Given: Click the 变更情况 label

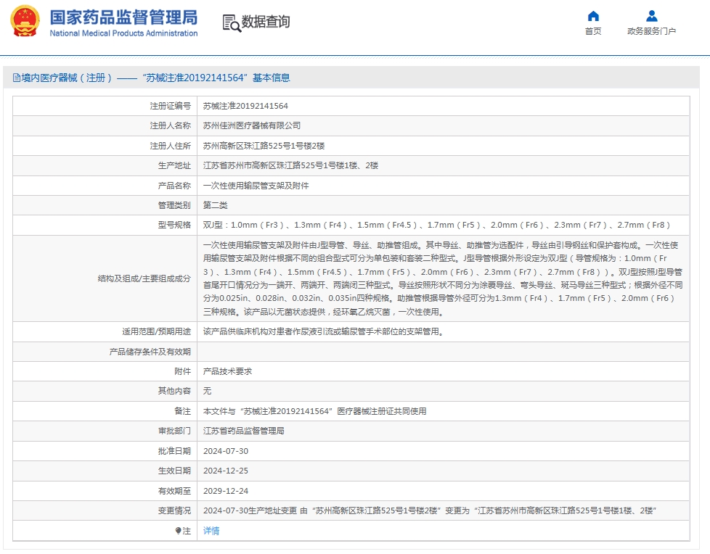Looking at the screenshot, I should click(174, 510).
